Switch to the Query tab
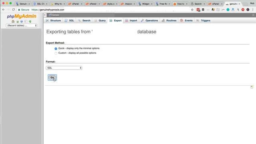The width and height of the screenshot is (256, 144). point(100,20)
